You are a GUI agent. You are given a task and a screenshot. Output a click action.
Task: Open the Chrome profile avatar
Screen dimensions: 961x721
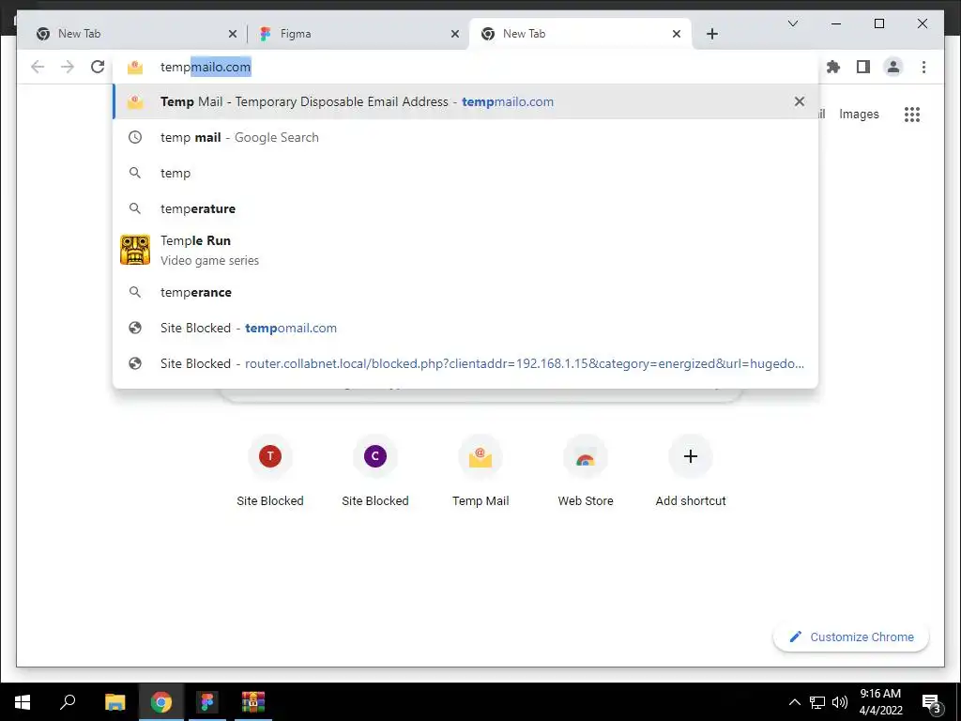point(893,67)
